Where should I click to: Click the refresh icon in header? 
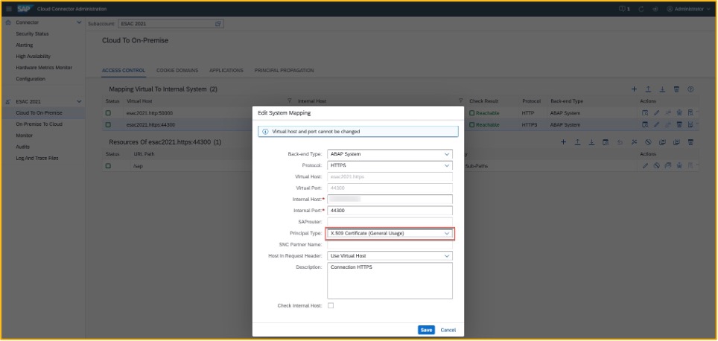click(x=641, y=9)
